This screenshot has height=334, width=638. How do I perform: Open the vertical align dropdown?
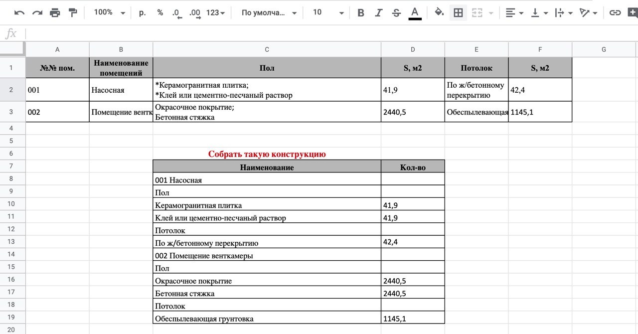[x=539, y=12]
